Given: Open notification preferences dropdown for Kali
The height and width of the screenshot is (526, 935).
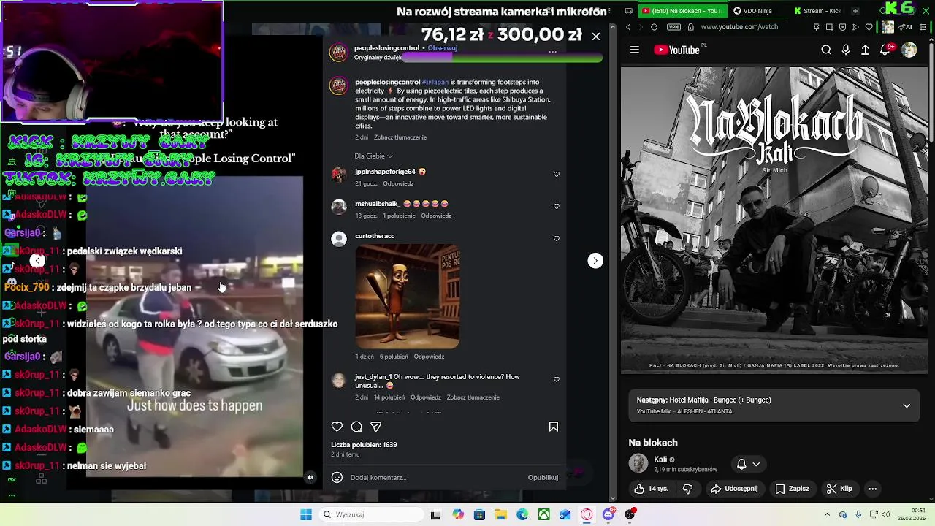Looking at the screenshot, I should coord(748,464).
